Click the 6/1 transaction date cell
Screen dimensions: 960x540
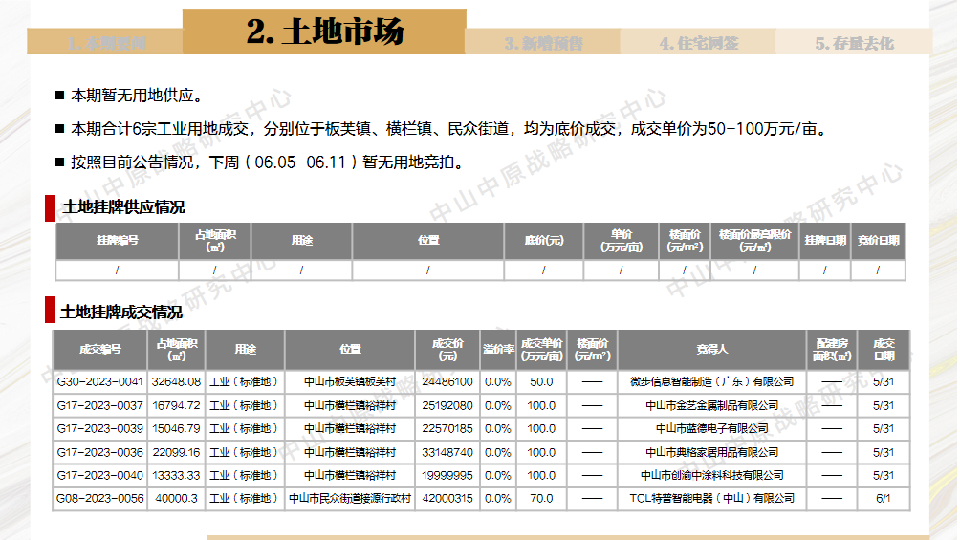[883, 498]
